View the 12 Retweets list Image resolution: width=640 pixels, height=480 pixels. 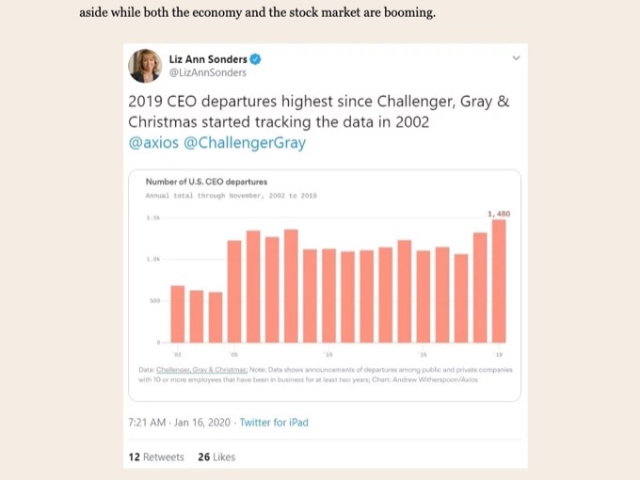(x=156, y=456)
